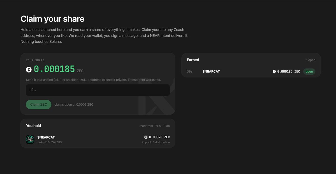Click the $NEARCAT cat avatar icon
336x174 pixels.
tap(30, 139)
